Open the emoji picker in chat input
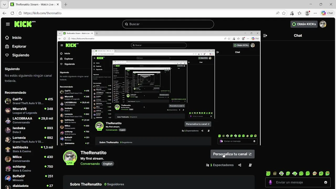Image resolution: width=336 pixels, height=189 pixels. tap(326, 182)
